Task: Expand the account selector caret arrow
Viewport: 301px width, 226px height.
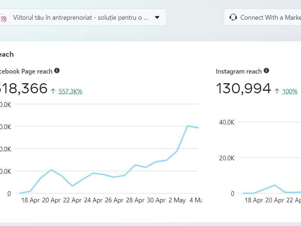Action: click(x=157, y=17)
